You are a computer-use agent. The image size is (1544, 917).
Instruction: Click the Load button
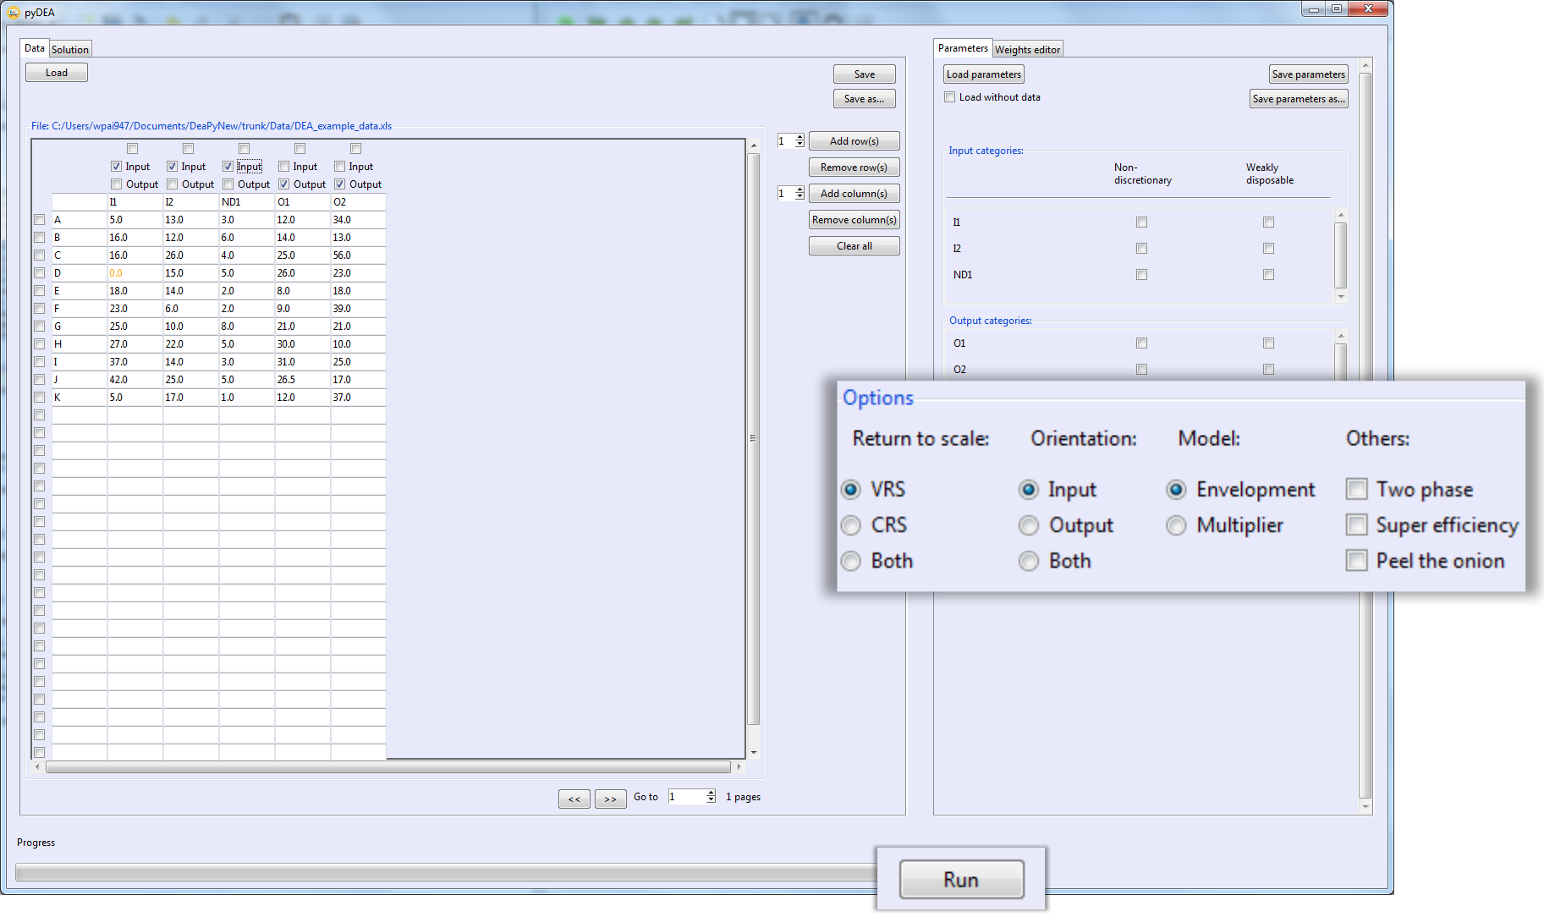click(57, 73)
